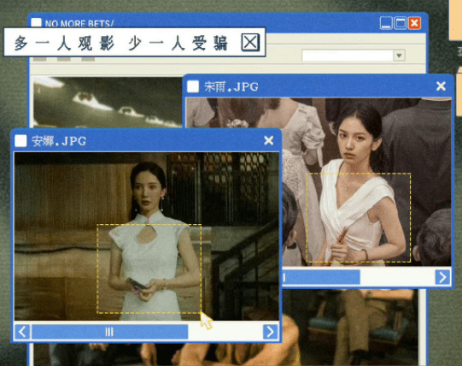
Task: Click the empty scrollbar track in 安娜.JPG window
Action: point(225,332)
